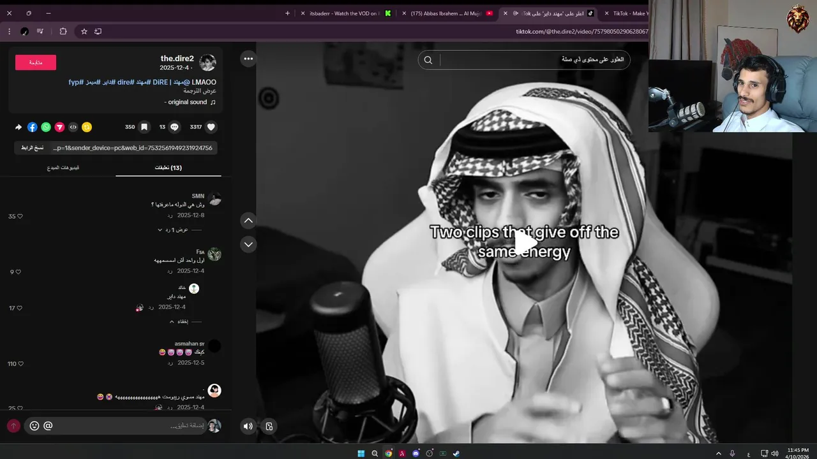The width and height of the screenshot is (817, 459).
Task: Open the three-dot more options menu
Action: pyautogui.click(x=248, y=59)
